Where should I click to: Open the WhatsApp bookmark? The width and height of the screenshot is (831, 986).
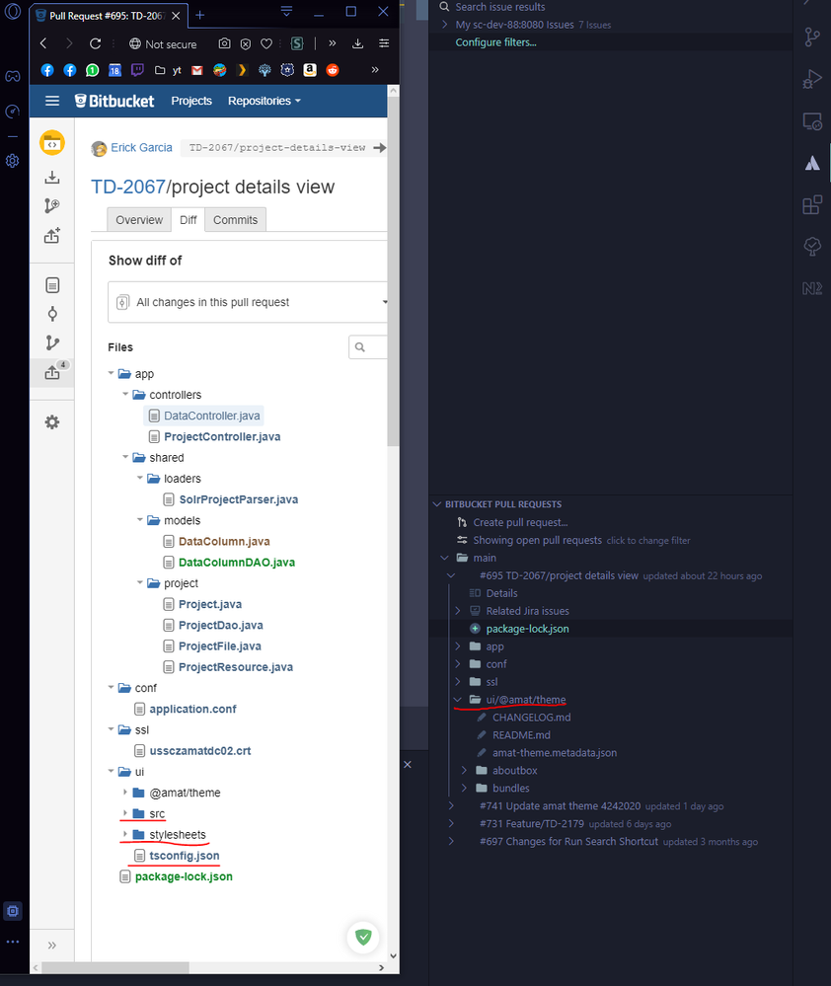[x=93, y=70]
